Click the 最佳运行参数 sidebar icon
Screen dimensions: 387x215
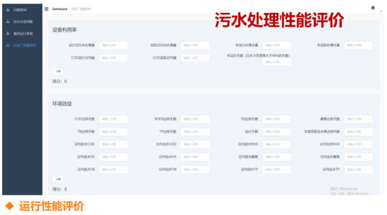point(8,34)
